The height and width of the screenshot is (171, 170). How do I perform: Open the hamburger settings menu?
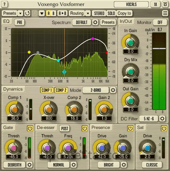click(x=165, y=13)
